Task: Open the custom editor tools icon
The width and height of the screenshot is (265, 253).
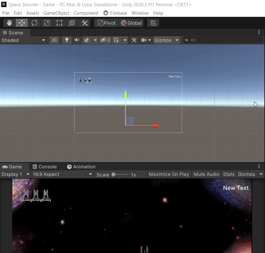Action: tap(84, 22)
